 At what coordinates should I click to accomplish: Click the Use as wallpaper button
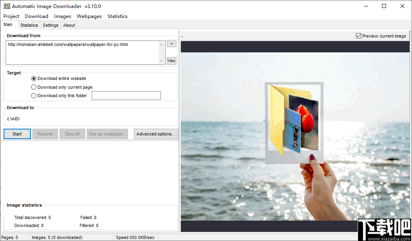click(x=107, y=133)
